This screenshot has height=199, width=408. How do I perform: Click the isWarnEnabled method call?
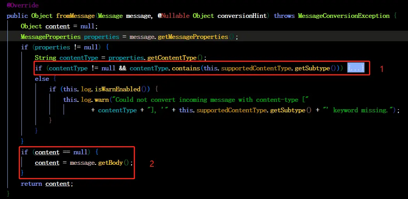[x=118, y=89]
